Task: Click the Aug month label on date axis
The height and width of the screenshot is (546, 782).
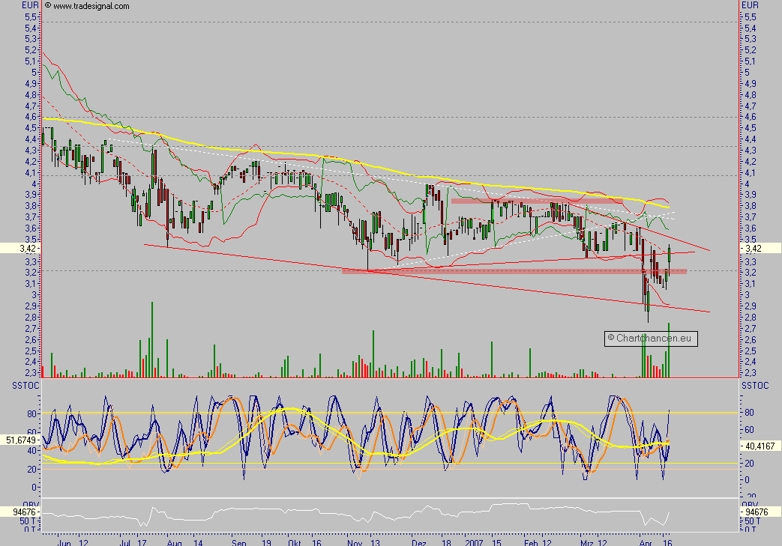Action: (175, 542)
